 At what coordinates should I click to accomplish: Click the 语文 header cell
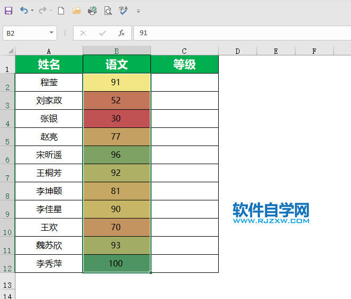[117, 64]
